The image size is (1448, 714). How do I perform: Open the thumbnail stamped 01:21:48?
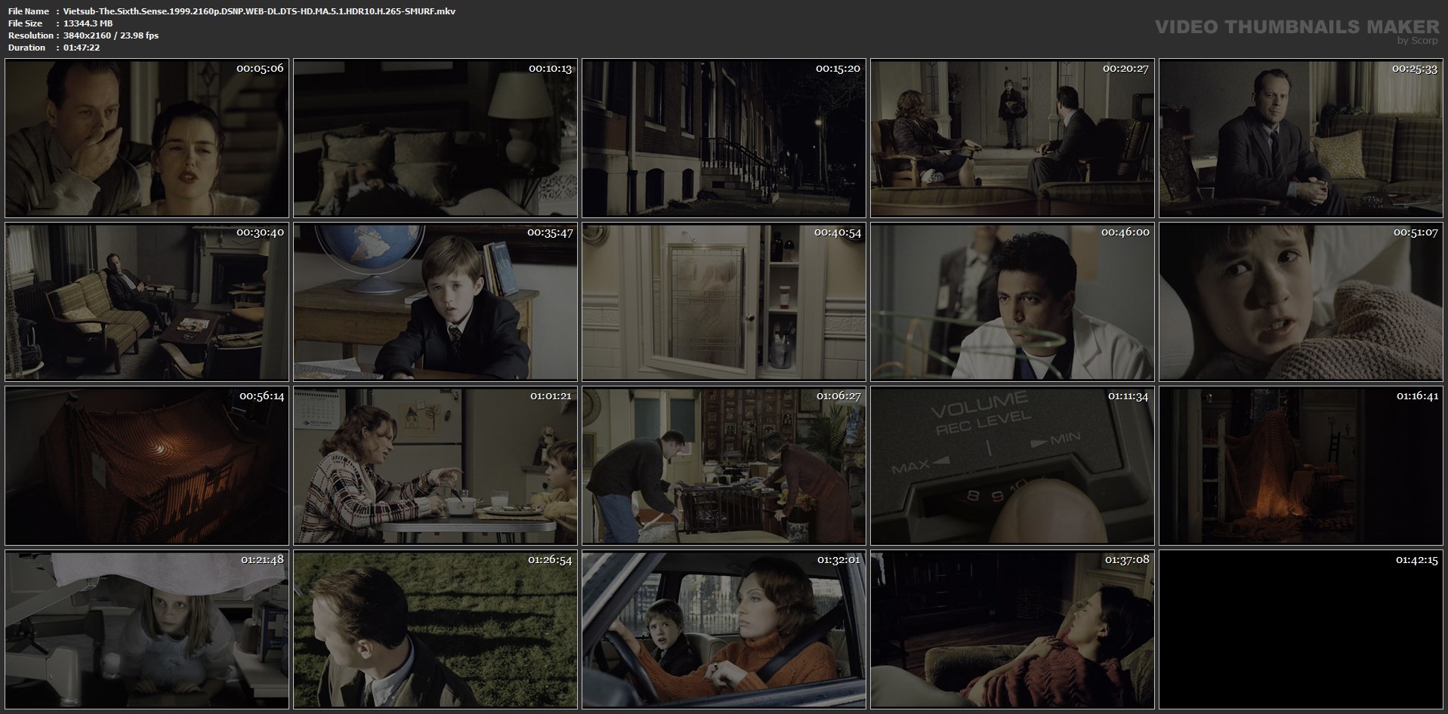[x=147, y=629]
